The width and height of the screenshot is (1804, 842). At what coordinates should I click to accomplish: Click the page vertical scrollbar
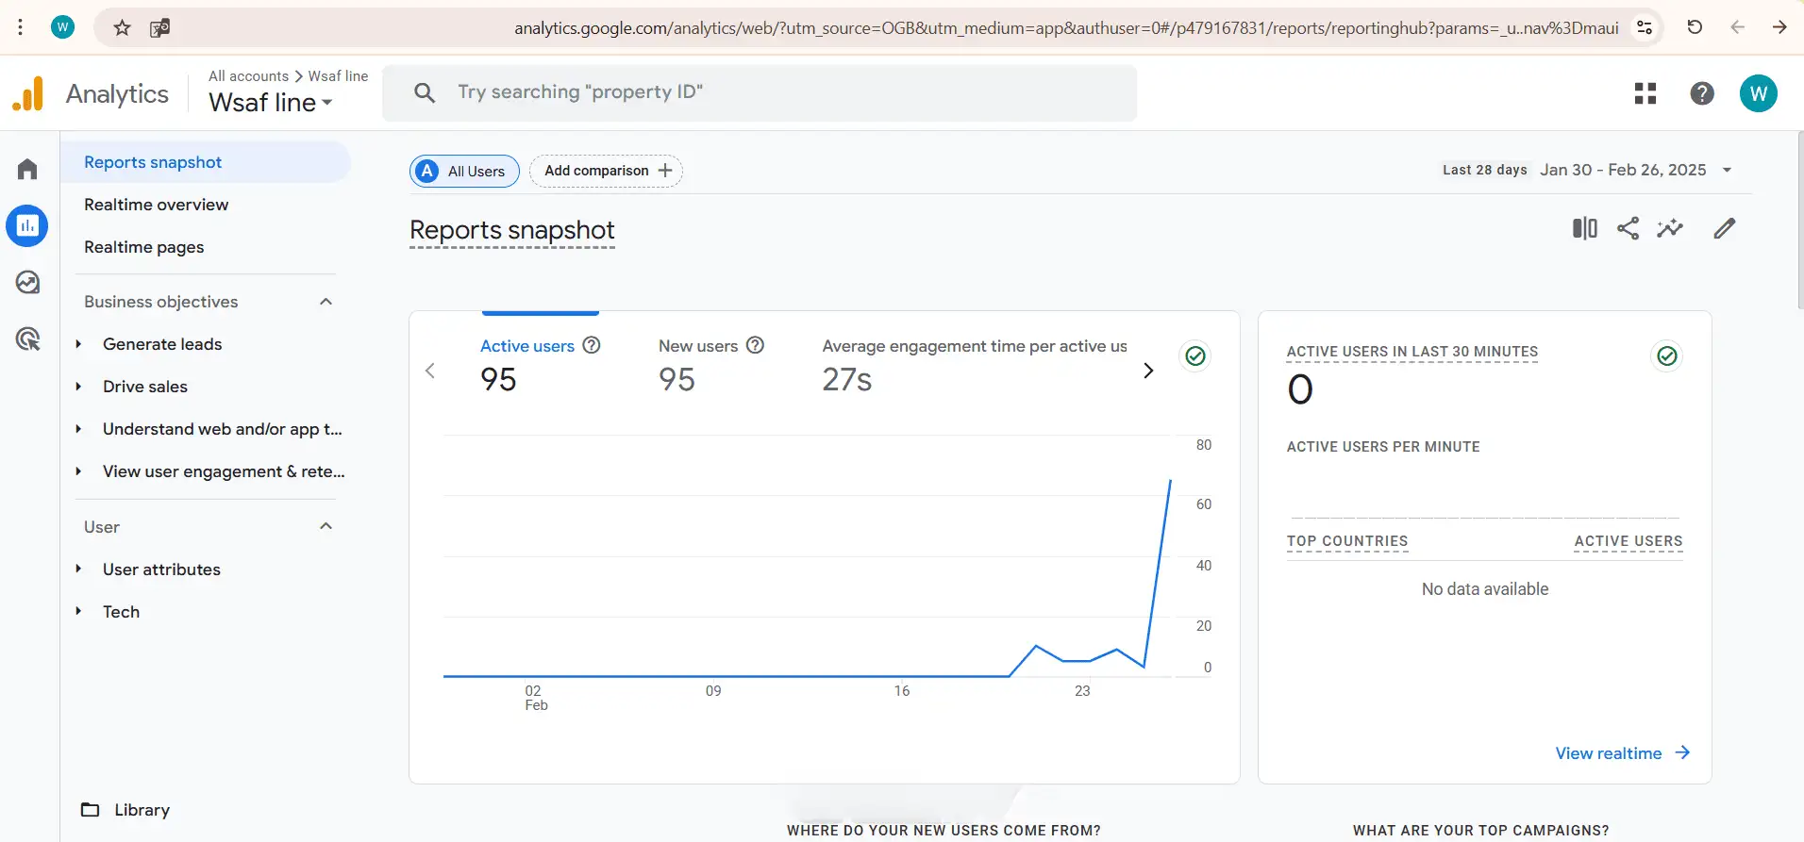pos(1799,221)
